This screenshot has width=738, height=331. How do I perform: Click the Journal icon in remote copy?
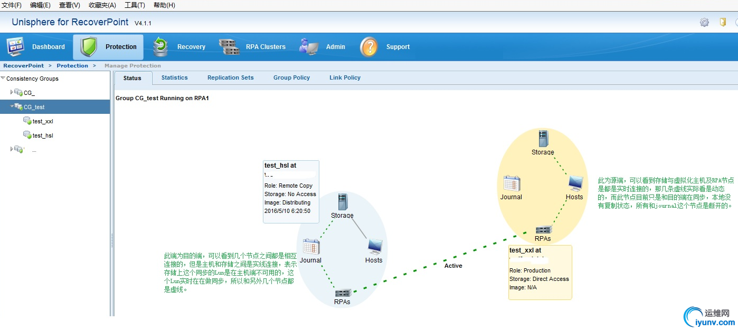[x=311, y=247]
